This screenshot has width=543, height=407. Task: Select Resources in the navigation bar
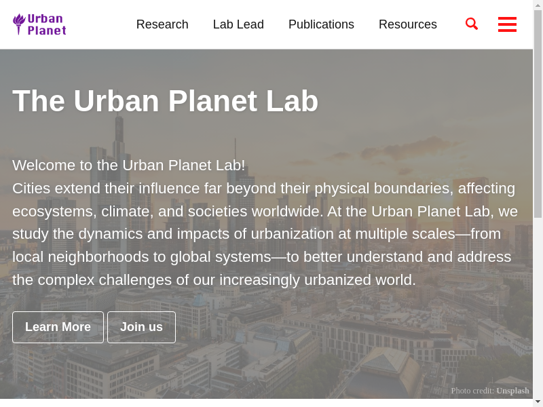(x=408, y=24)
